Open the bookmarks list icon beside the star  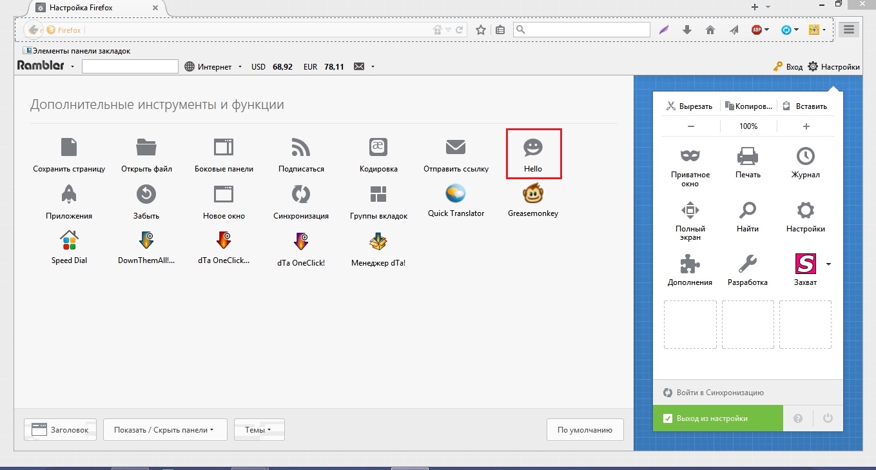coord(500,30)
